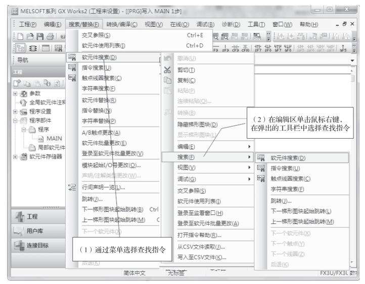Click contact coil search icon in context submenu
Screen dimensions: 365x284
[x=261, y=179]
